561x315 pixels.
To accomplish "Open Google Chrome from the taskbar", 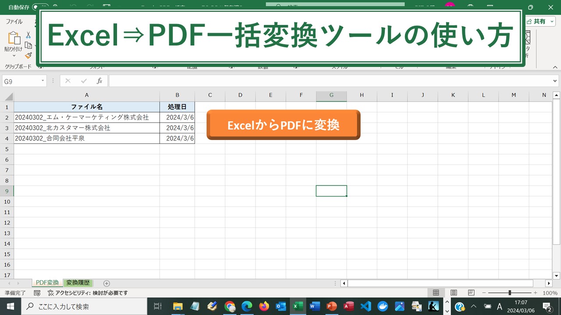I will coord(230,306).
